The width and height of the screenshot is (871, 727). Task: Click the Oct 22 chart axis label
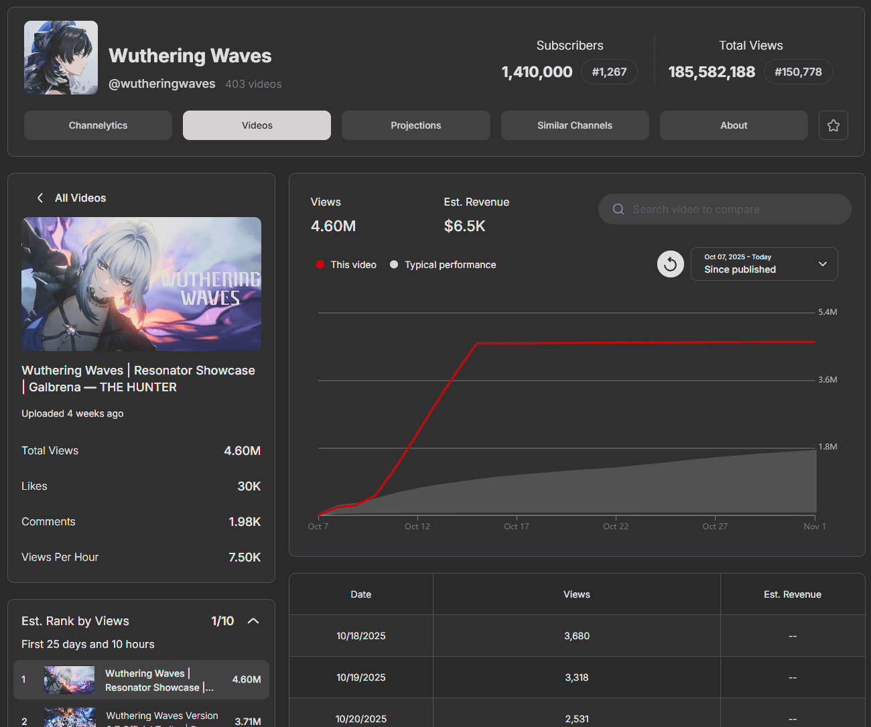click(616, 527)
